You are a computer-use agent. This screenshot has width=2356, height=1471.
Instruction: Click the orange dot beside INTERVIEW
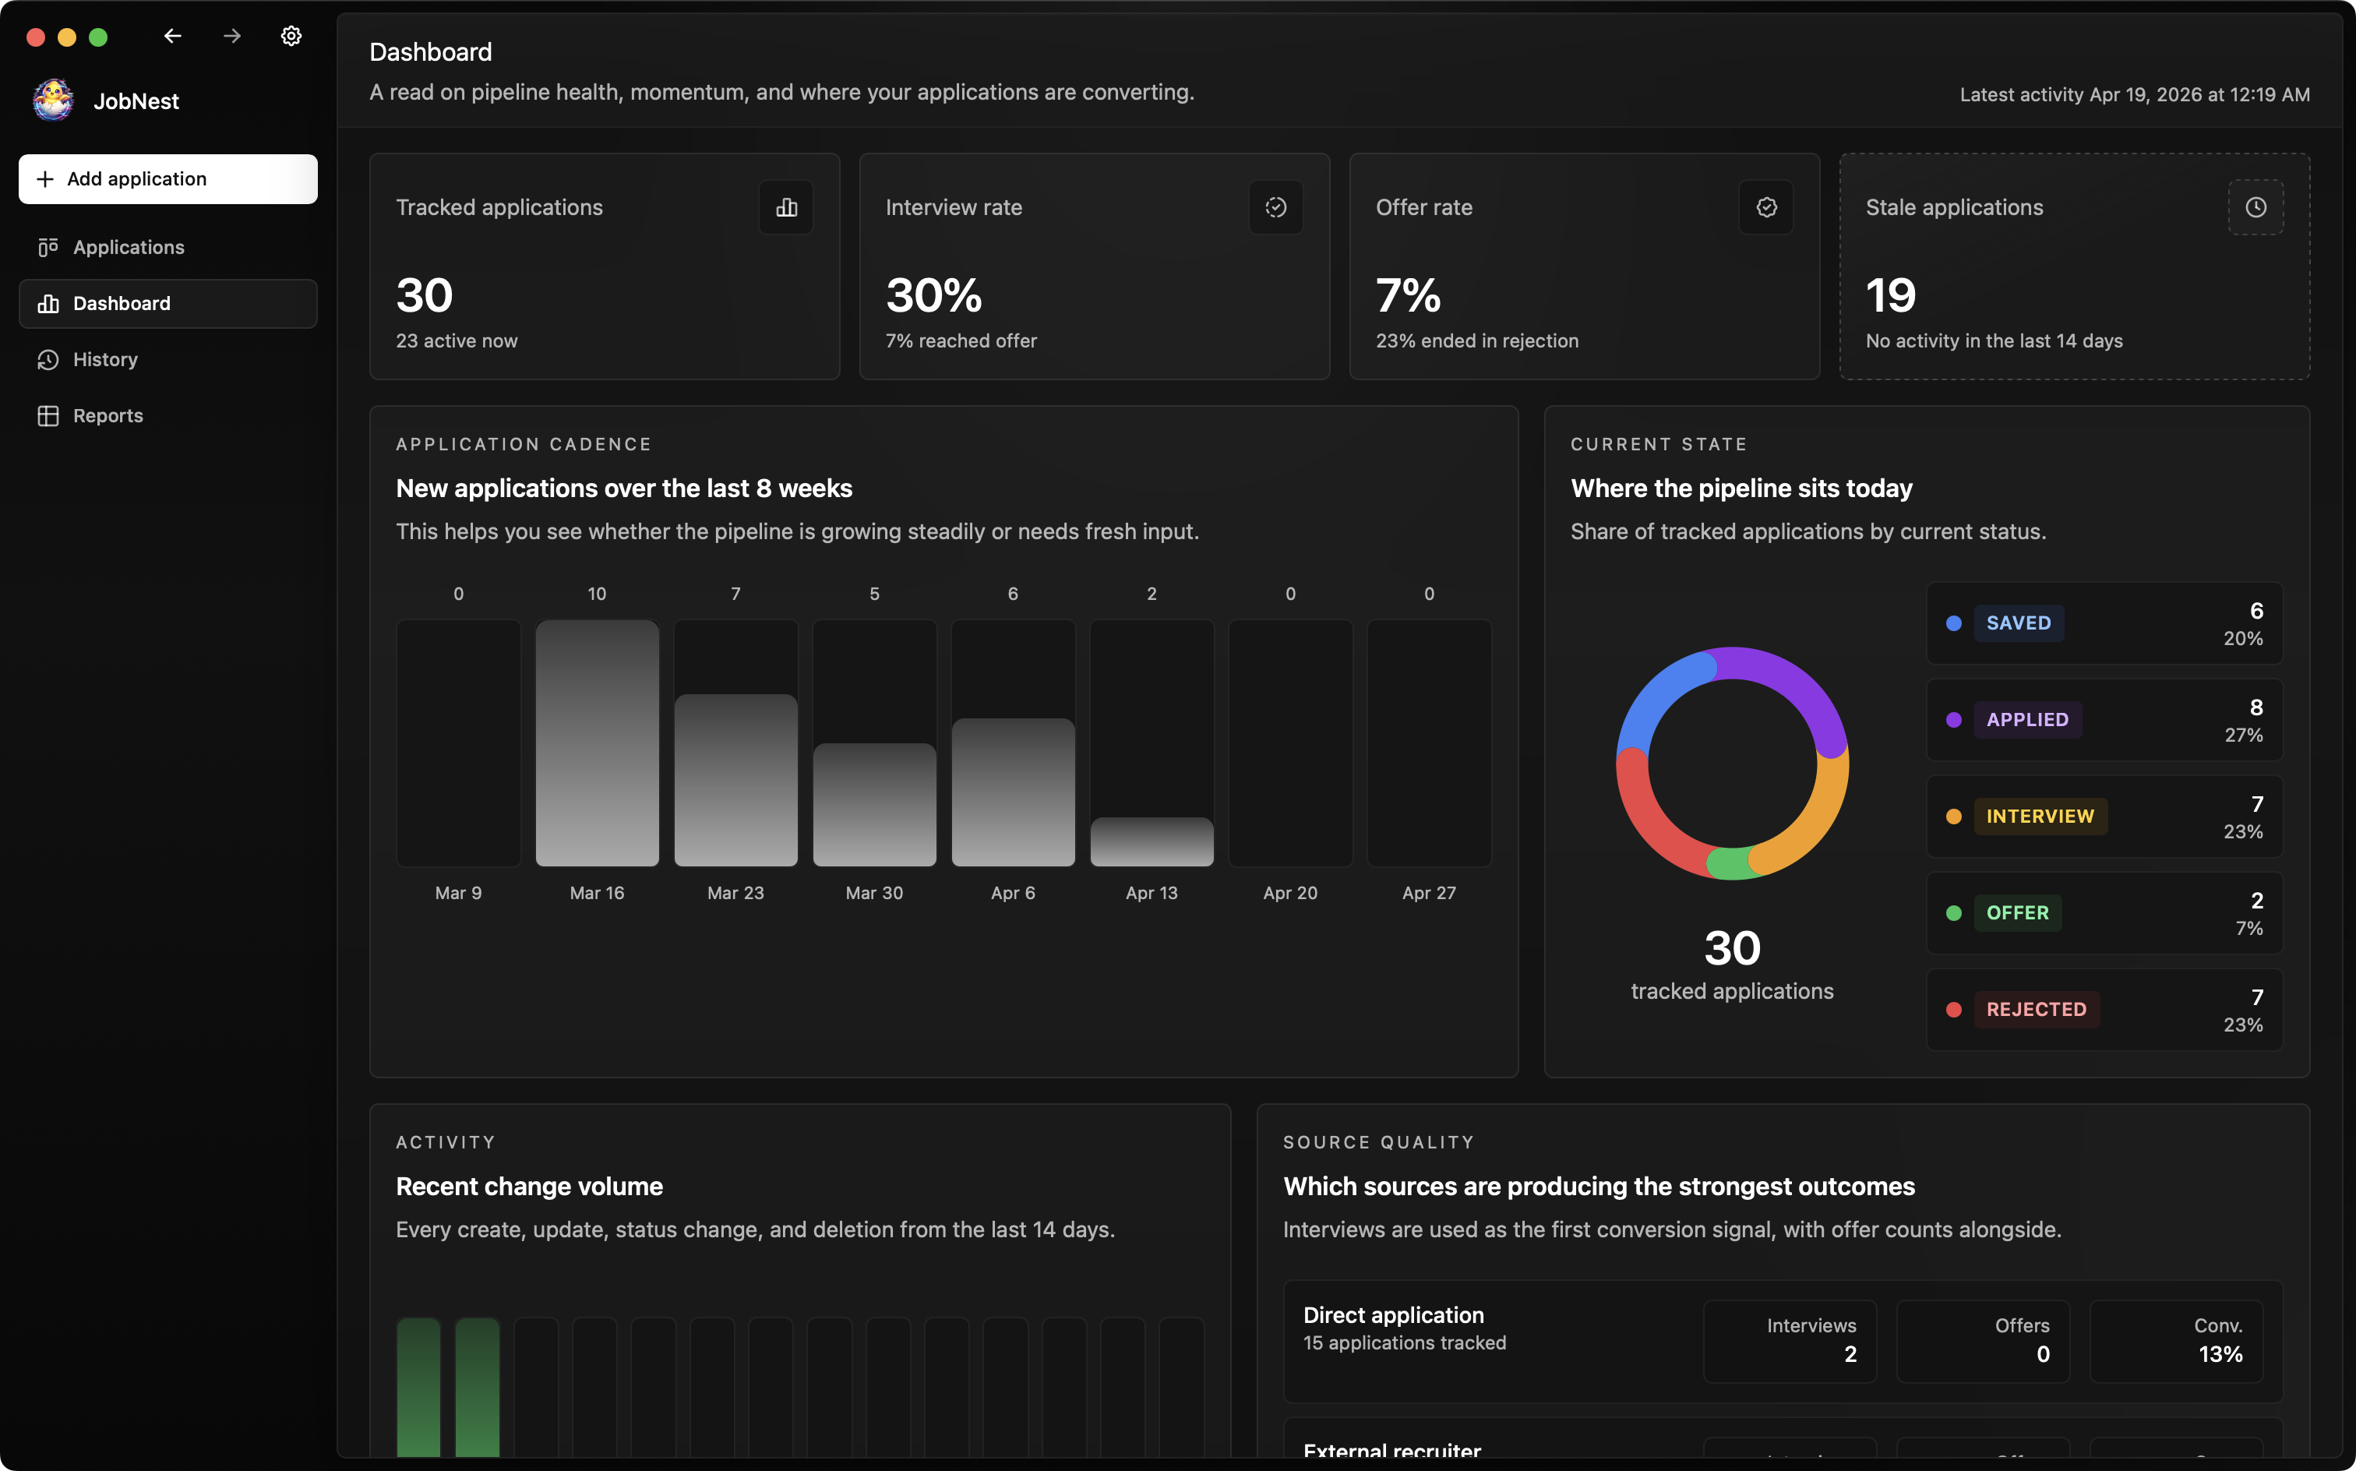coord(1953,817)
